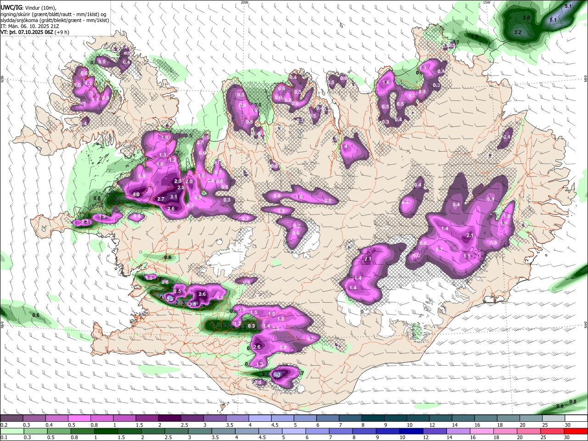
Task: Click the red 30 swatch ending the lower legend row
Action: (x=576, y=431)
